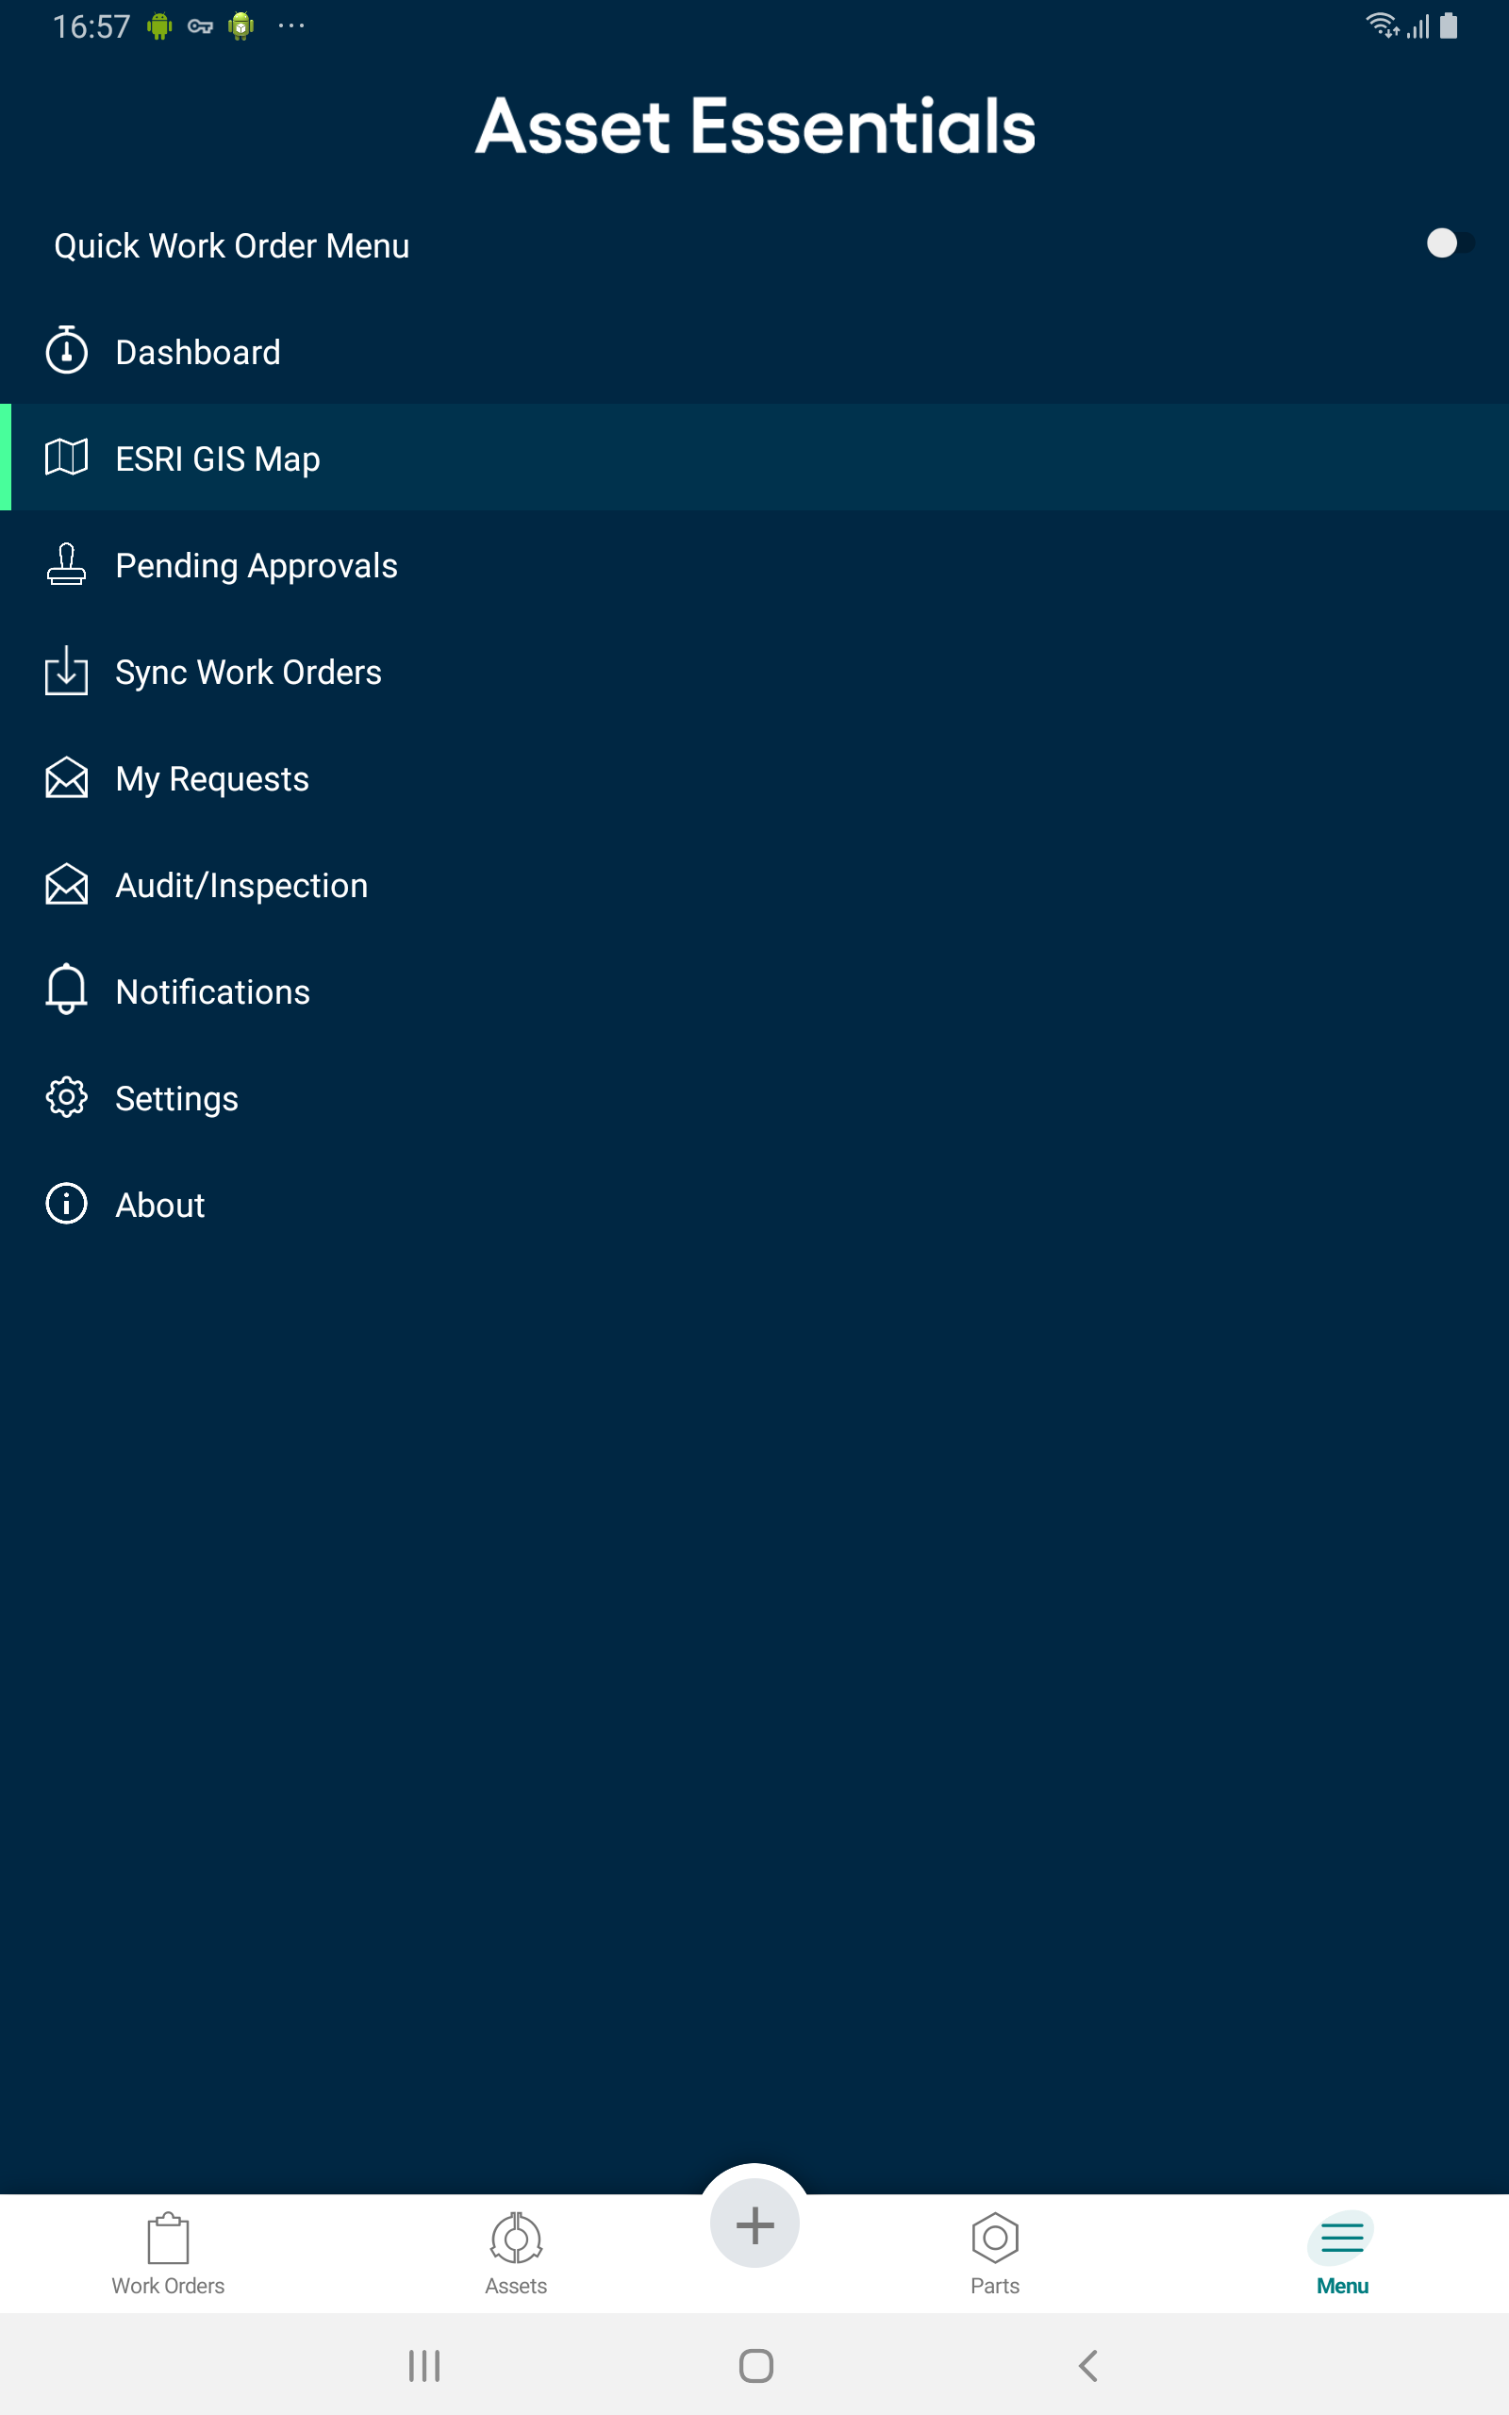This screenshot has height=2415, width=1509.
Task: Open the About page
Action: 754,1206
